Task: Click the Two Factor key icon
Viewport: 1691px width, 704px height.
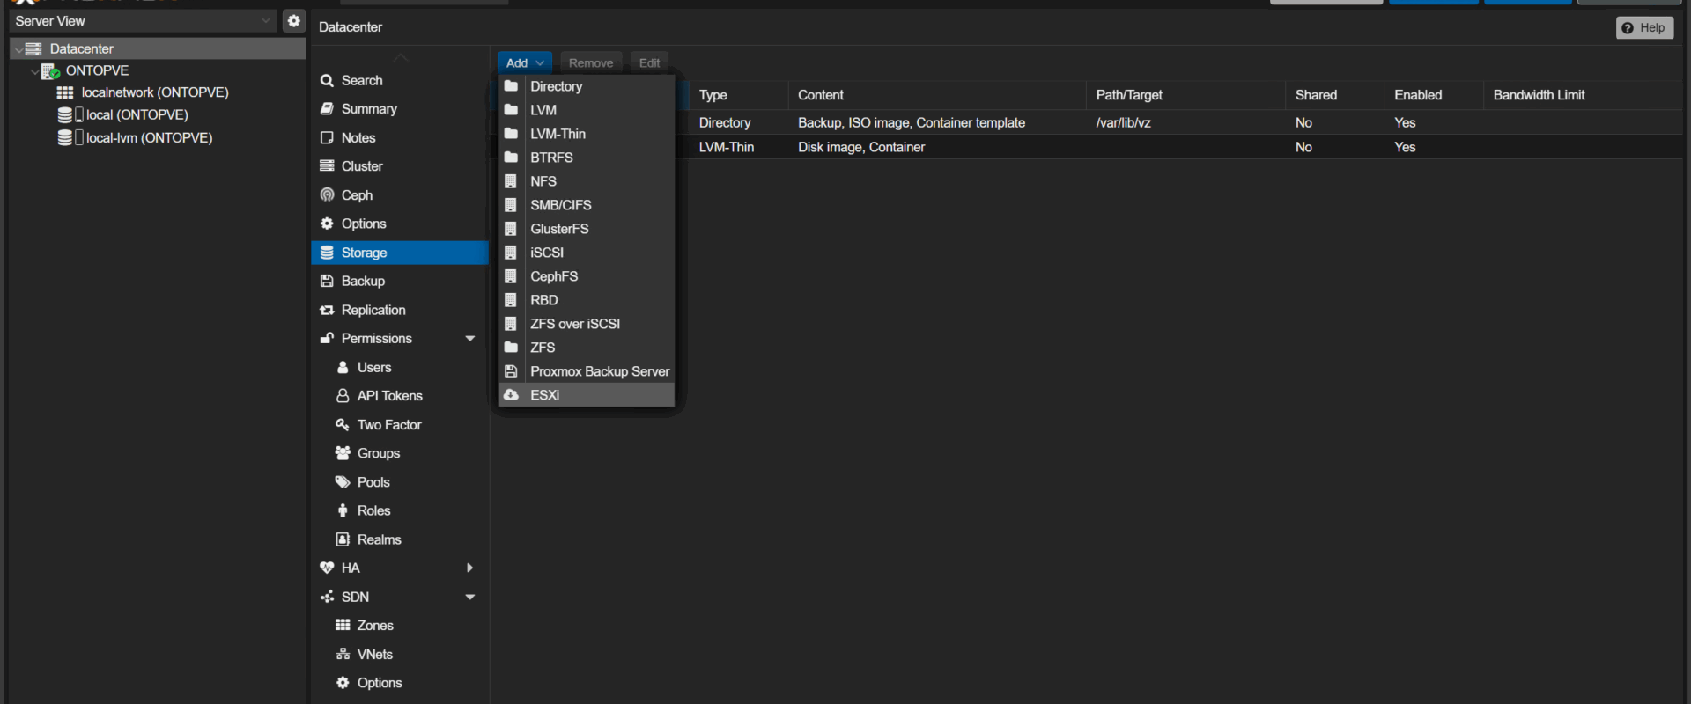Action: (x=343, y=424)
